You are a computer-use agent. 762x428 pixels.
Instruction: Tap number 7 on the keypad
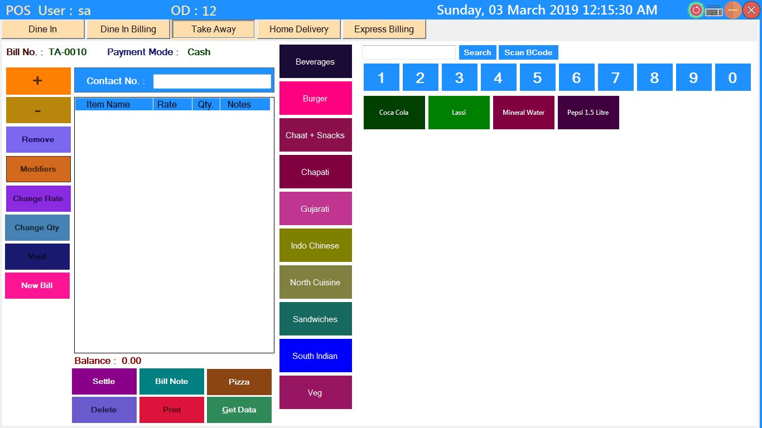pyautogui.click(x=616, y=77)
